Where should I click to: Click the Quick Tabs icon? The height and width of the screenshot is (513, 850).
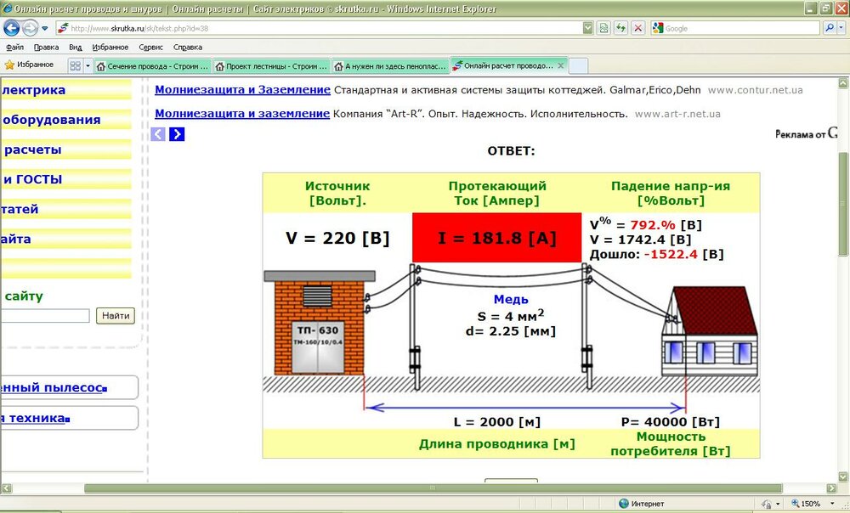74,65
